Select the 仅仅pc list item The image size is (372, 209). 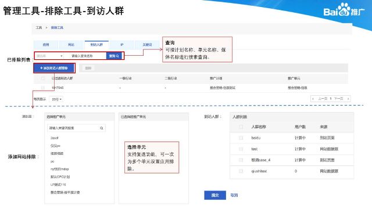55,146
